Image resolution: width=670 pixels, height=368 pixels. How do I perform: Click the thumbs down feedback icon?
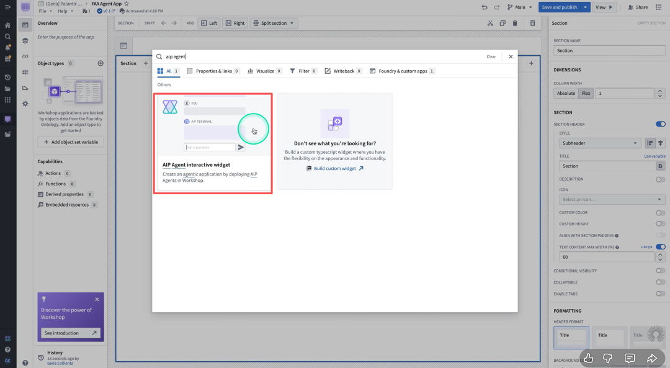[x=607, y=358]
